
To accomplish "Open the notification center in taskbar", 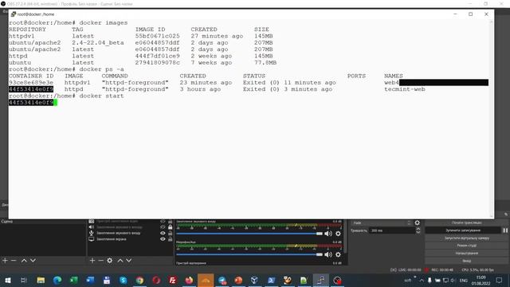I will [x=500, y=280].
